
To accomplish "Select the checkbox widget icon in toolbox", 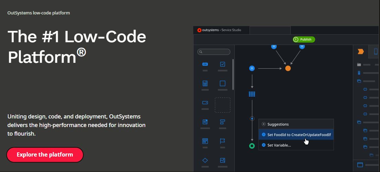I will click(222, 64).
